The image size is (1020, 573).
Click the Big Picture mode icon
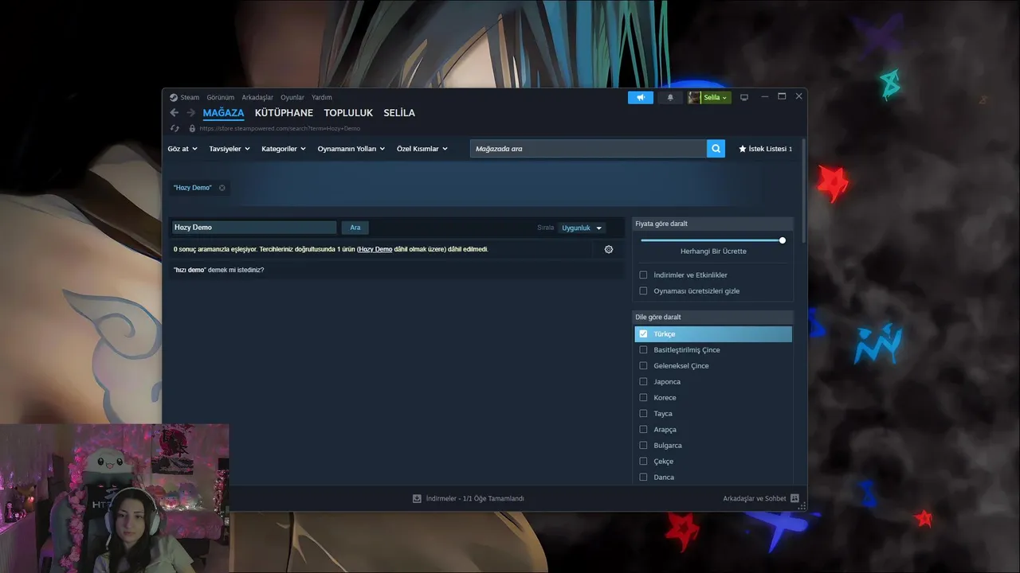pos(744,97)
